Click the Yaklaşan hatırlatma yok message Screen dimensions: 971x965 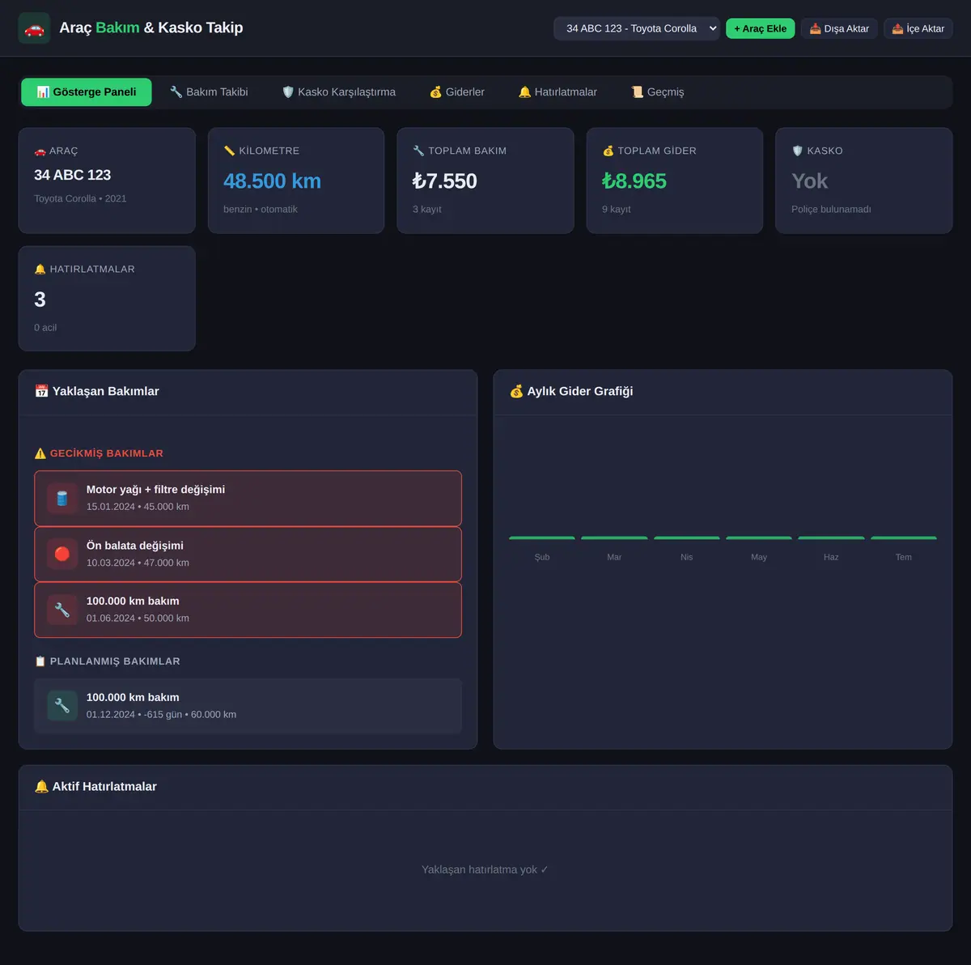[485, 870]
